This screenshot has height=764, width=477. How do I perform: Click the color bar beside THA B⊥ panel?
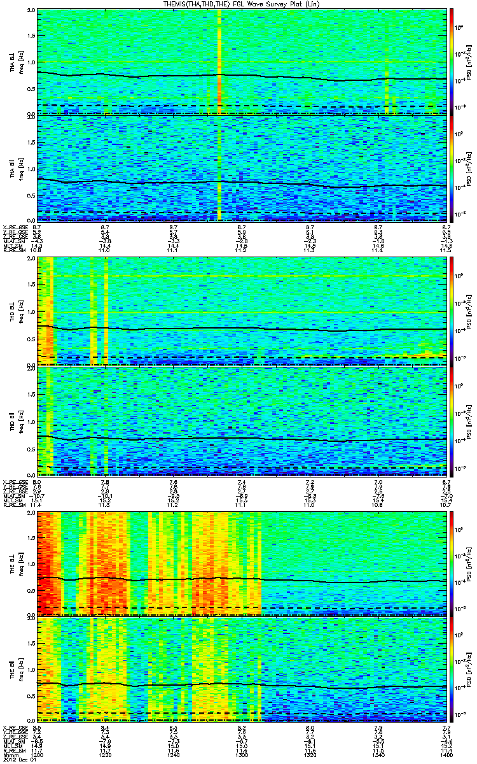click(452, 61)
